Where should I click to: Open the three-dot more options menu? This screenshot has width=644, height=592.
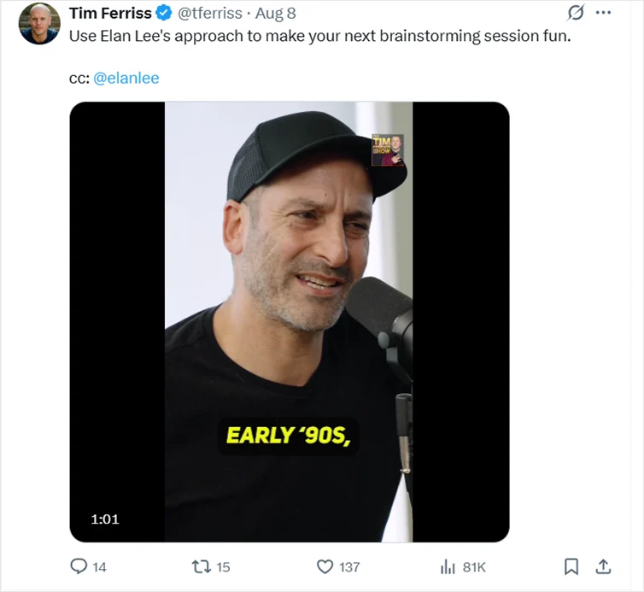603,14
